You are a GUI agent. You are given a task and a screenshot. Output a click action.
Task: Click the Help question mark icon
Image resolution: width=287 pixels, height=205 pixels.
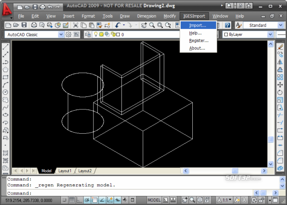(227, 25)
